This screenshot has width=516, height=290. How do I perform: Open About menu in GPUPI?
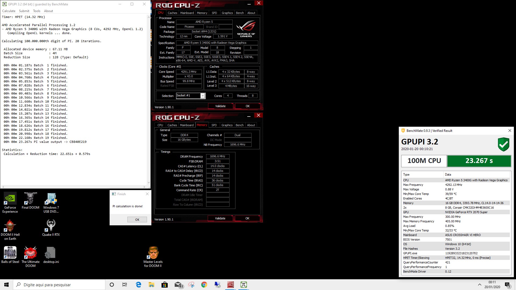click(49, 11)
